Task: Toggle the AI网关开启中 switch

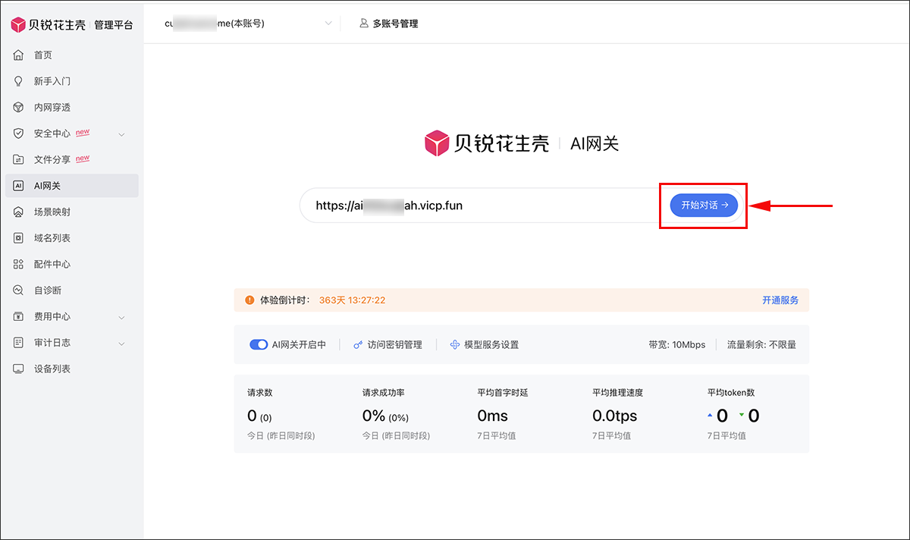Action: coord(259,344)
